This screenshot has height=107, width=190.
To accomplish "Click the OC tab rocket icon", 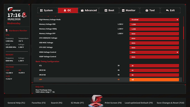I will pyautogui.click(x=65, y=10).
